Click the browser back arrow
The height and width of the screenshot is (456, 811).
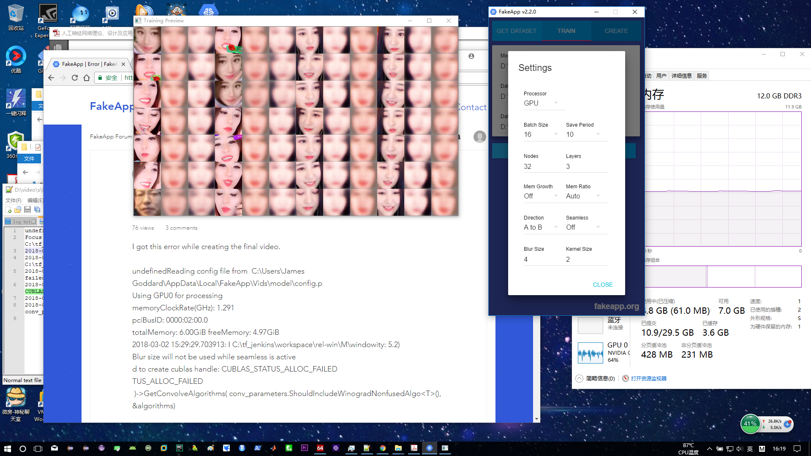point(51,78)
